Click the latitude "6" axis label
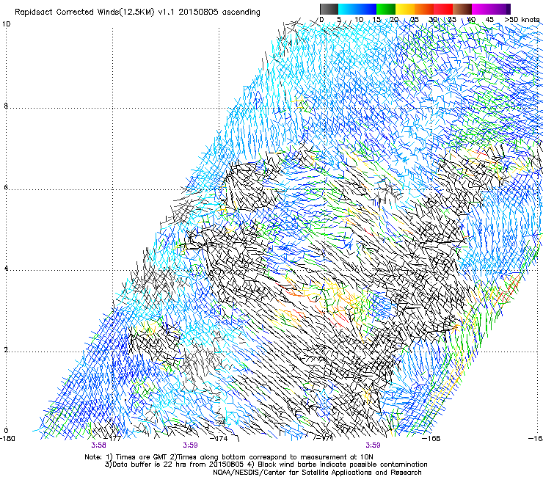Viewport: 543px width, 477px height. point(6,187)
